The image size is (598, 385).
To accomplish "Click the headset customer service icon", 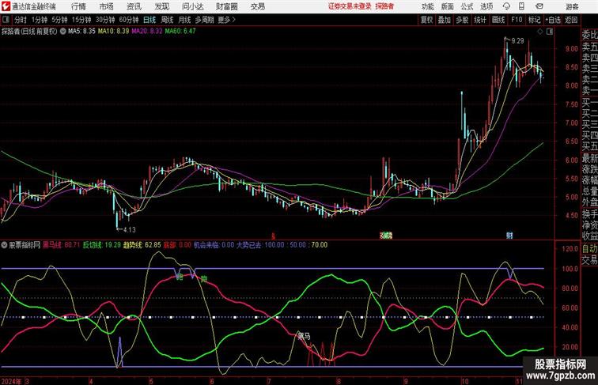I will click(506, 6).
